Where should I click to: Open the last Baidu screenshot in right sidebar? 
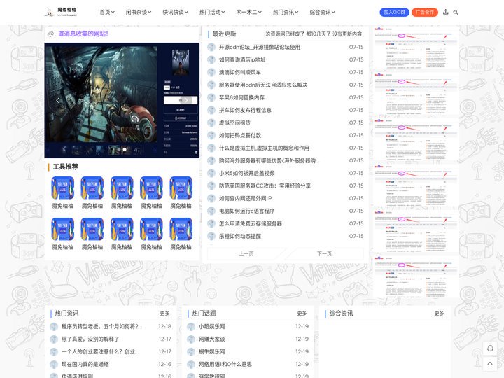(416, 277)
